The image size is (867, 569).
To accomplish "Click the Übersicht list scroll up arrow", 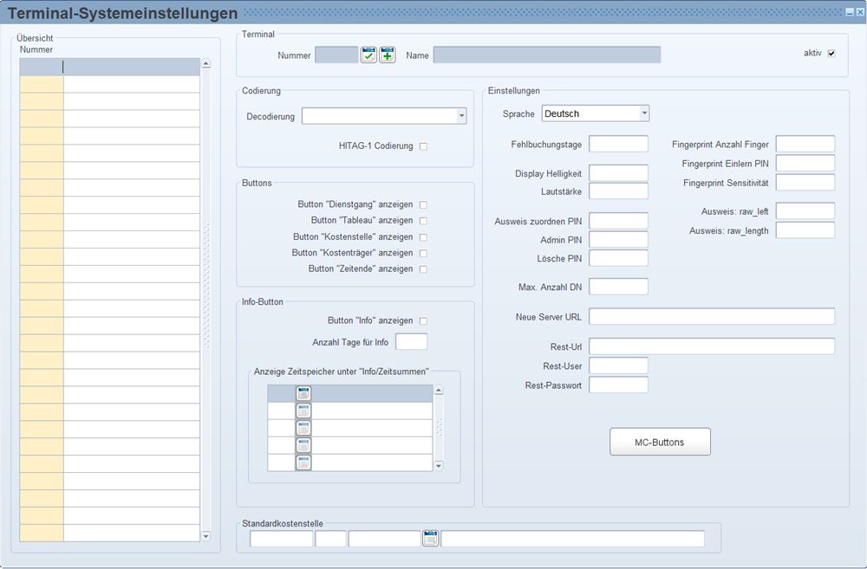I will [x=205, y=63].
